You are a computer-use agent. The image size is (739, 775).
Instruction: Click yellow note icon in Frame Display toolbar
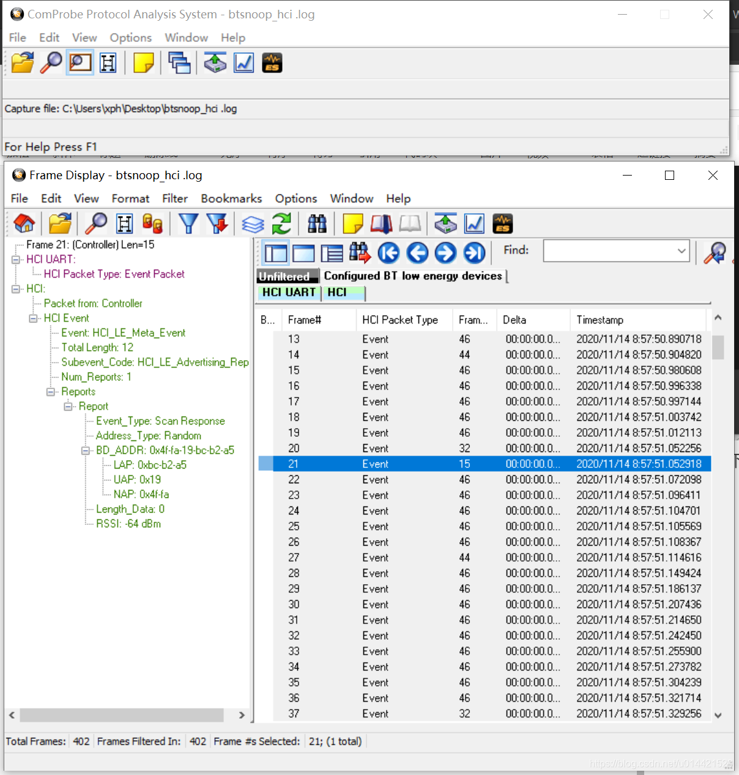point(353,223)
